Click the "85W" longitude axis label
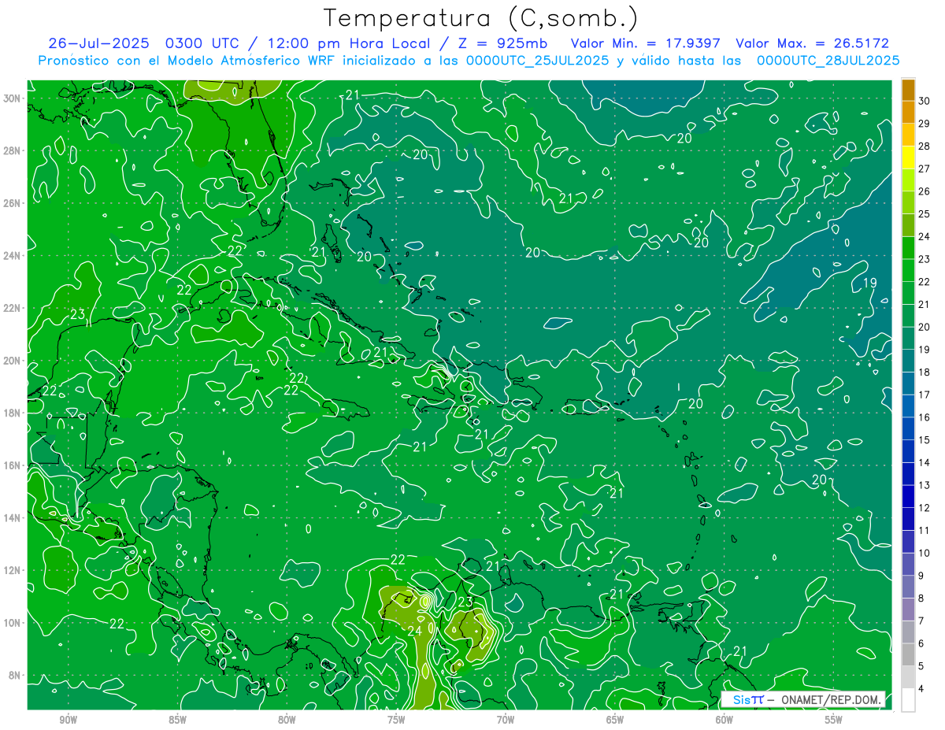The width and height of the screenshot is (945, 730). click(177, 720)
